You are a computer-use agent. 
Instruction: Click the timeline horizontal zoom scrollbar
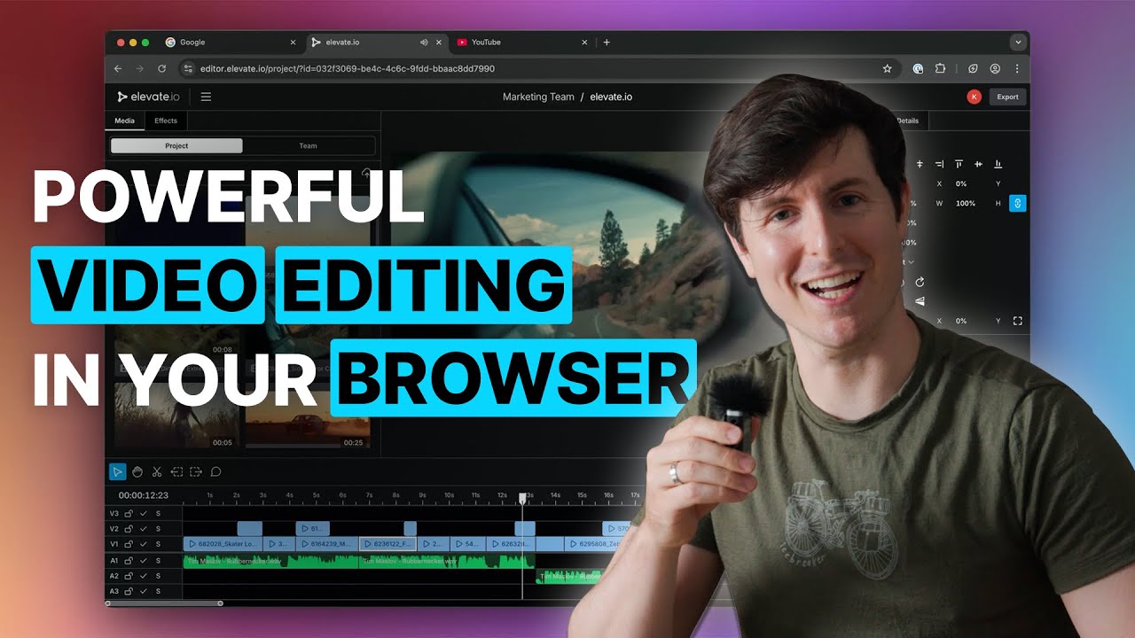click(x=163, y=603)
